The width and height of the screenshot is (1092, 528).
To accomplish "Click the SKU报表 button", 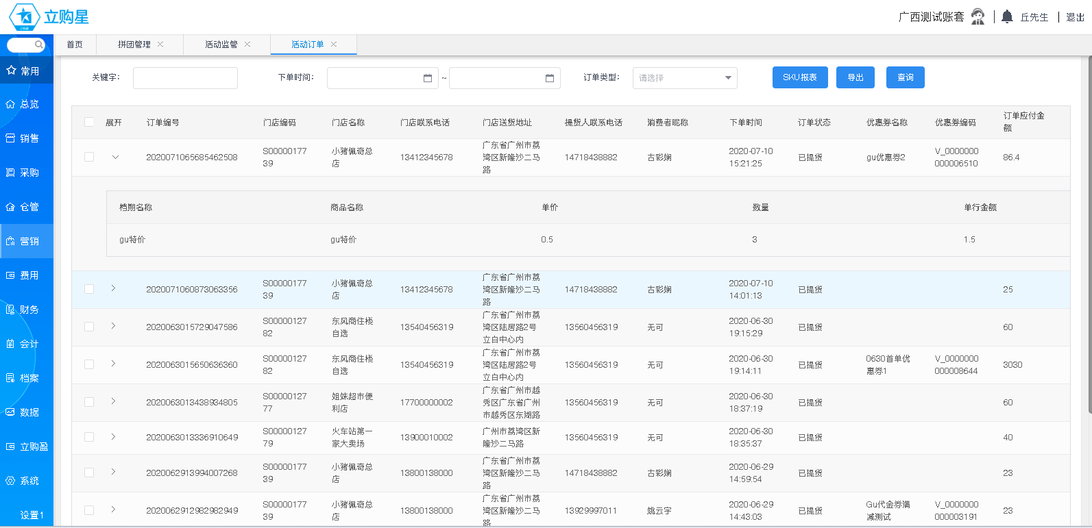I will pos(799,77).
